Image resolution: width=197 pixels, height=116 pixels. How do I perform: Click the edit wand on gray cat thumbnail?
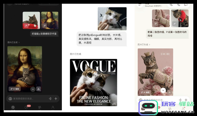[x=26, y=26]
